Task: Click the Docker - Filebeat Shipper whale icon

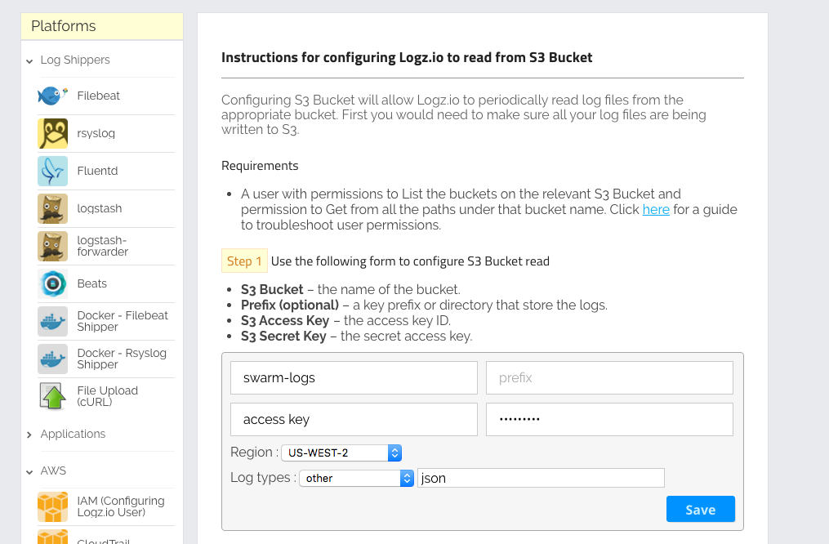Action: 52,321
